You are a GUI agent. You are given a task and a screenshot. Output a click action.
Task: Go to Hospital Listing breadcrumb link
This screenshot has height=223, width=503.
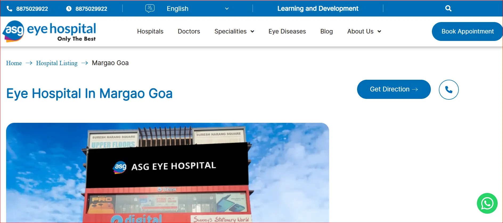coord(57,63)
